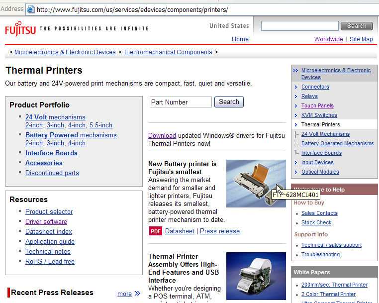Open the Site Map link
This screenshot has height=303, width=379.
[x=361, y=39]
